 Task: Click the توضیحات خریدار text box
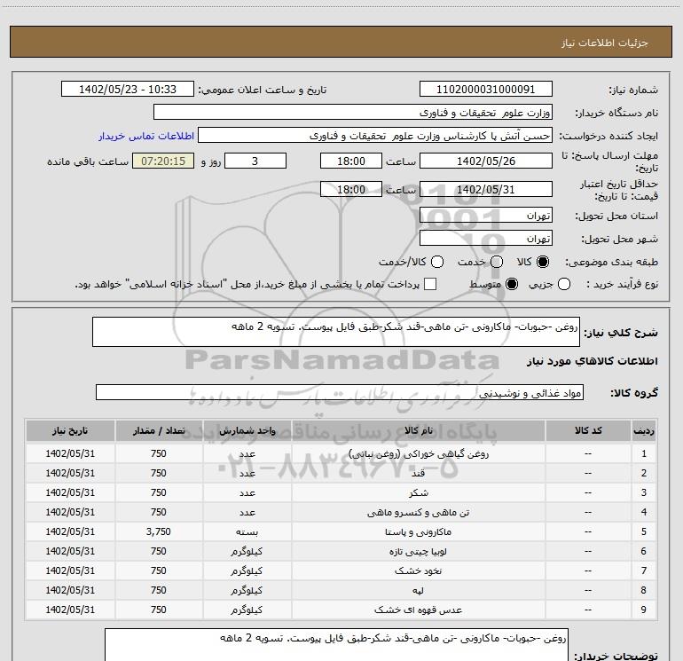pos(336,645)
